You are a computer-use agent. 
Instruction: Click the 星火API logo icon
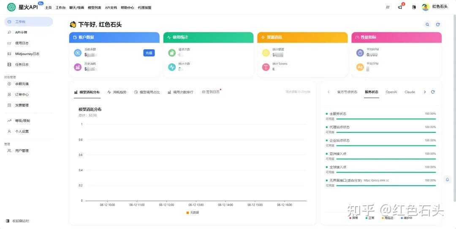pos(12,7)
